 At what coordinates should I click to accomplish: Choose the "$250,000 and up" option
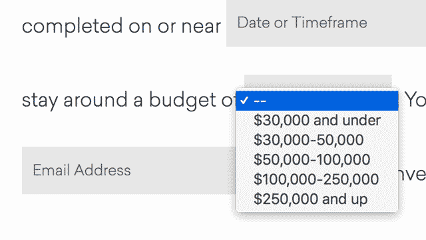click(317, 199)
